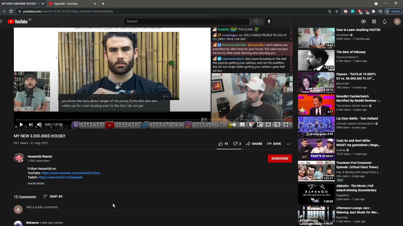This screenshot has height=226, width=403.
Task: Open the Paused Chrome profile button
Action: [x=393, y=11]
